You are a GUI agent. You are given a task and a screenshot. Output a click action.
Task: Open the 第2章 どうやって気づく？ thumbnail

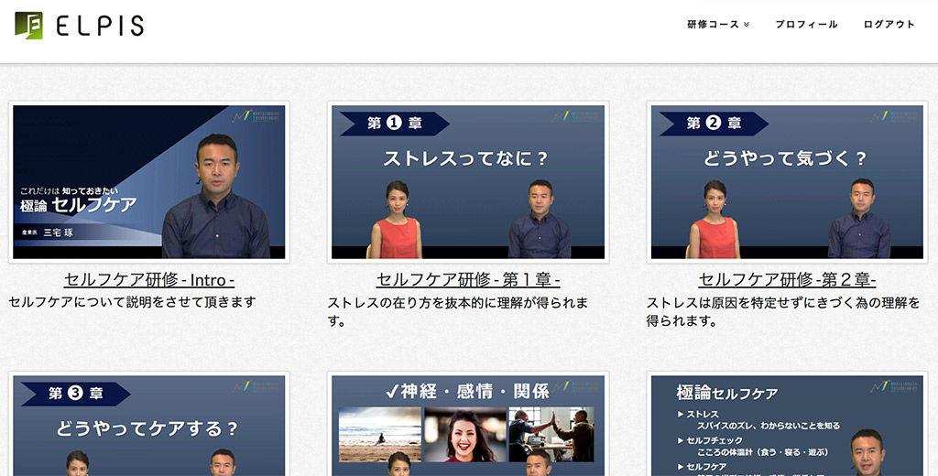click(787, 182)
